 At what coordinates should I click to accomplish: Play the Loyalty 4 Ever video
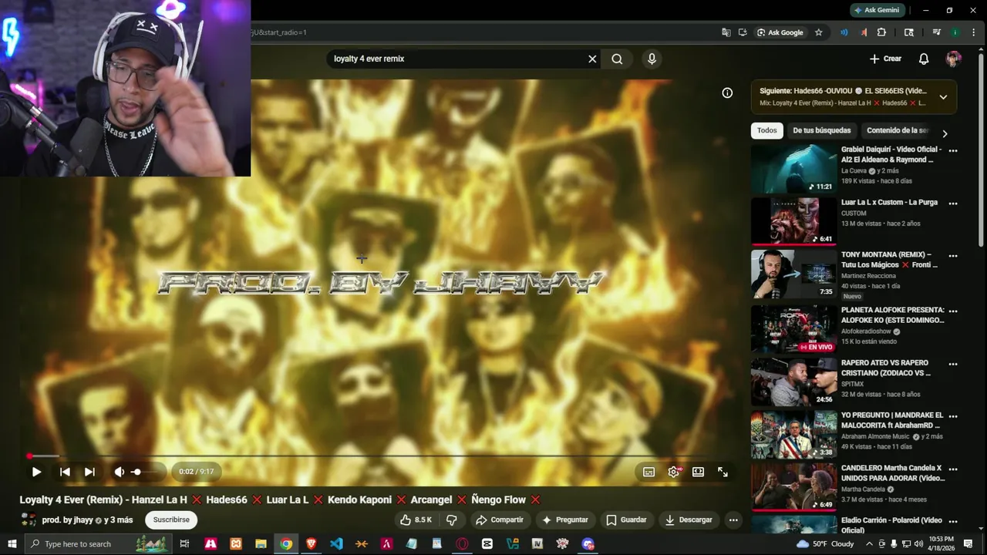(x=36, y=472)
